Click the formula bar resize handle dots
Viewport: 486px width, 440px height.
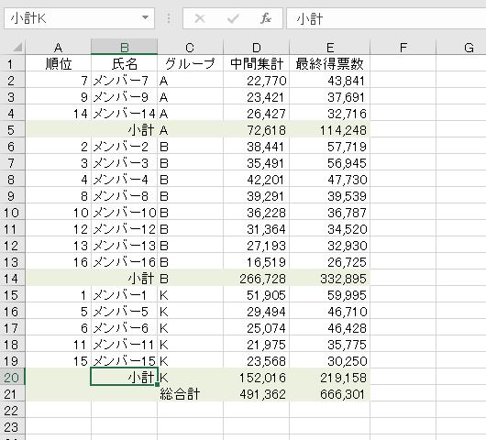click(169, 18)
